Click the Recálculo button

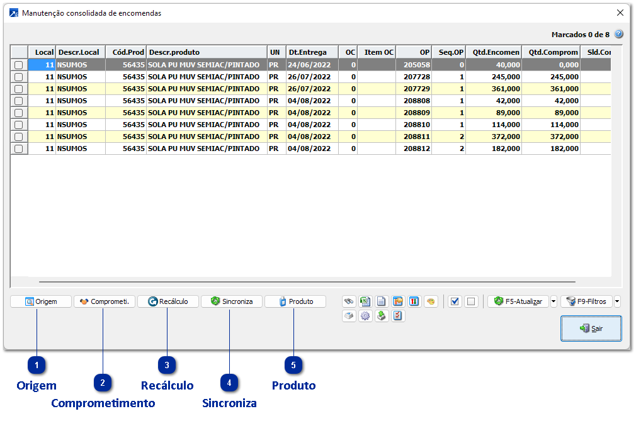[168, 301]
